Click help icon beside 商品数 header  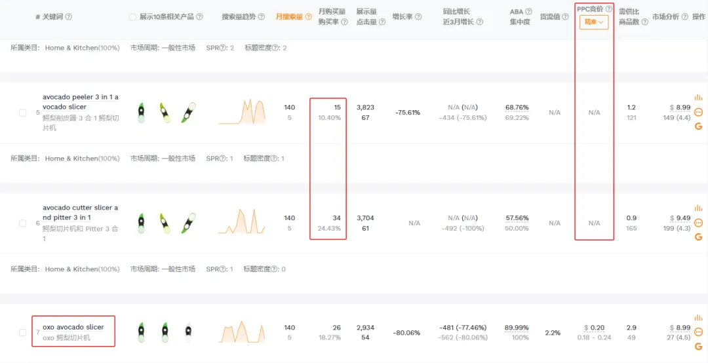(645, 22)
